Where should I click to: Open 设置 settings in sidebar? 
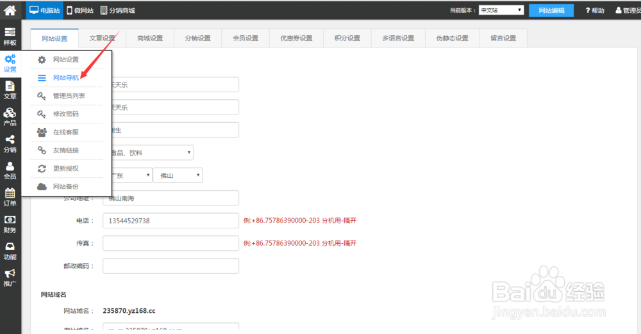pos(10,63)
